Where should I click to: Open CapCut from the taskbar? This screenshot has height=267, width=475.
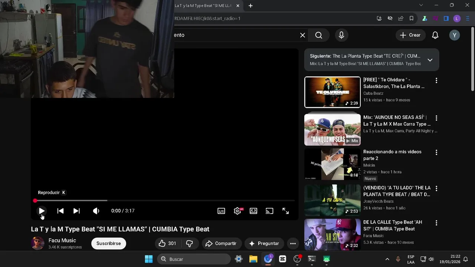(x=282, y=259)
